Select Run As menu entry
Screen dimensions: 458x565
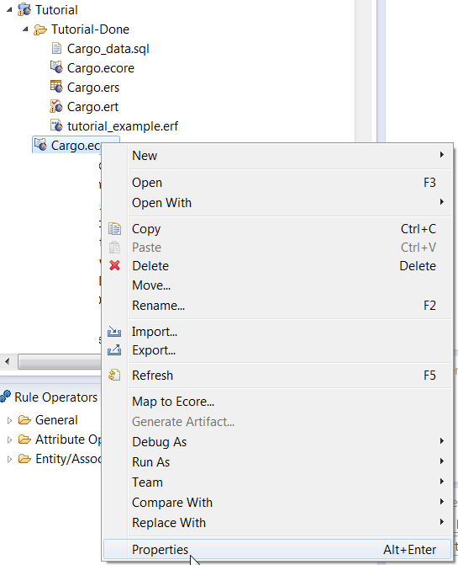pos(276,462)
